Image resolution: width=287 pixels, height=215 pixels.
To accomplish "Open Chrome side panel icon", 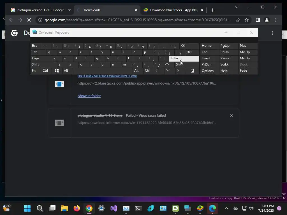I will pos(258,20).
